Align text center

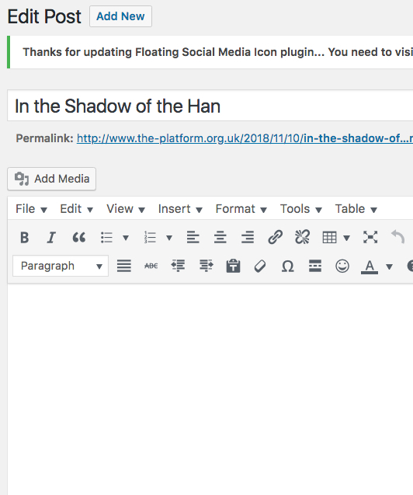220,238
